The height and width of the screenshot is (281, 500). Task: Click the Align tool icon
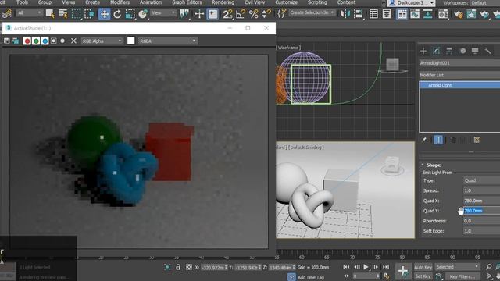[359, 14]
